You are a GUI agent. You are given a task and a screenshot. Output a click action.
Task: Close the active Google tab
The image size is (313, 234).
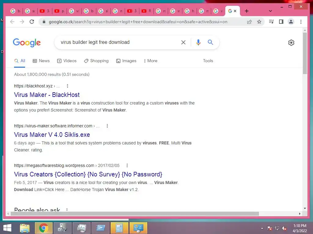tap(235, 11)
